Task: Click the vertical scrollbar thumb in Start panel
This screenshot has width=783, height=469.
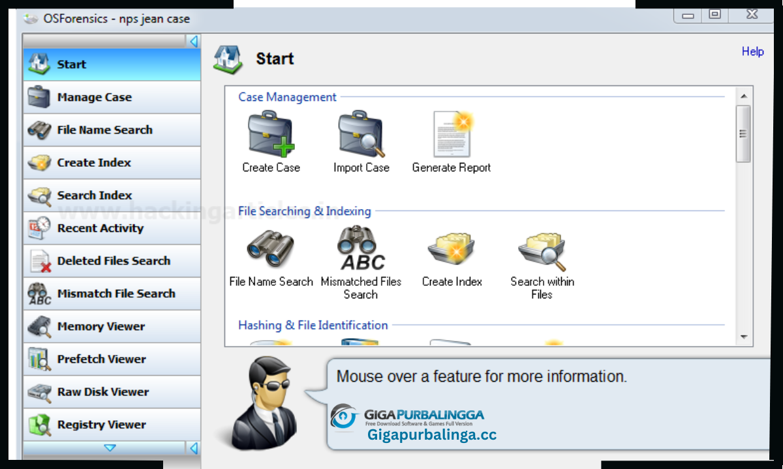Action: coord(743,134)
